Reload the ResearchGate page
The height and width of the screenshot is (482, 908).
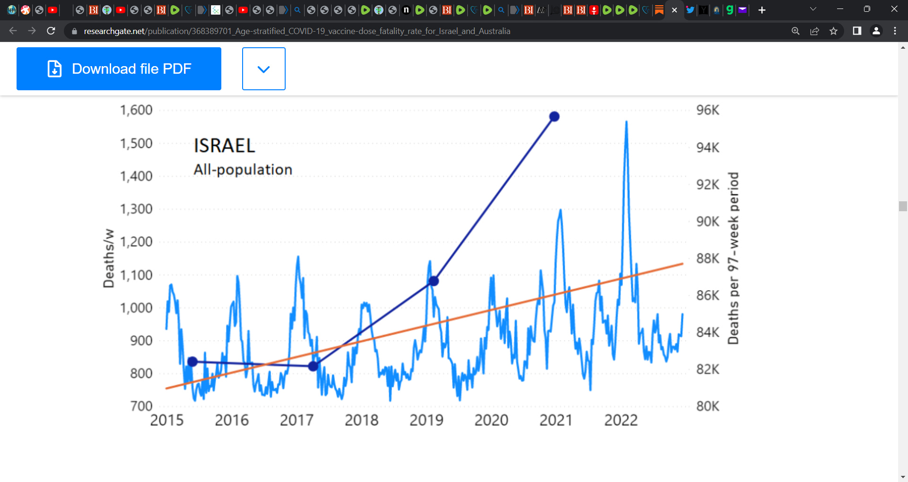tap(51, 31)
